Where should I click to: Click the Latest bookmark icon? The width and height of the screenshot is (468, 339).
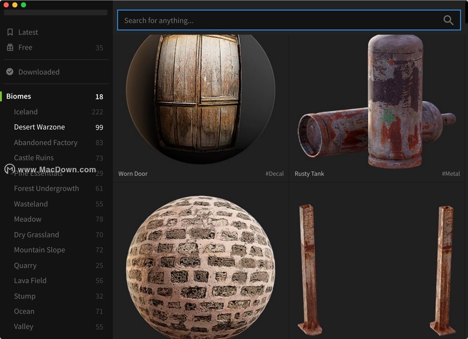[10, 32]
